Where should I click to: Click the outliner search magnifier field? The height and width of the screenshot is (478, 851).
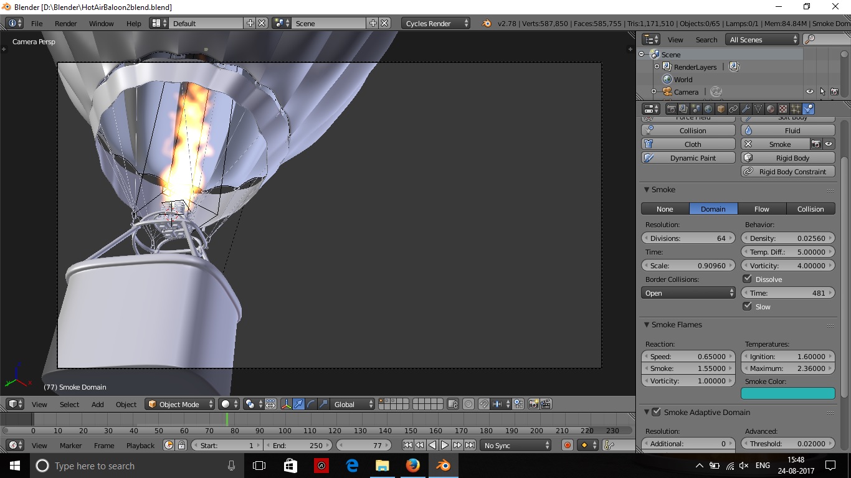[x=827, y=39]
